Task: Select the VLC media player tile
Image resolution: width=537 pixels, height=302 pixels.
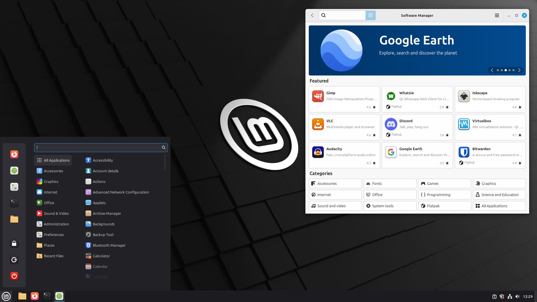Action: pos(344,127)
